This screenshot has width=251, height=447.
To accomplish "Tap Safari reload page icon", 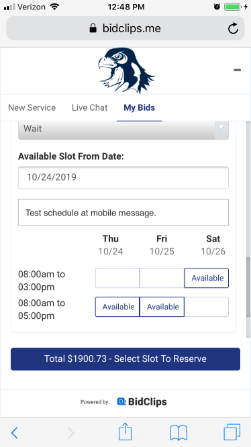I will 233,28.
